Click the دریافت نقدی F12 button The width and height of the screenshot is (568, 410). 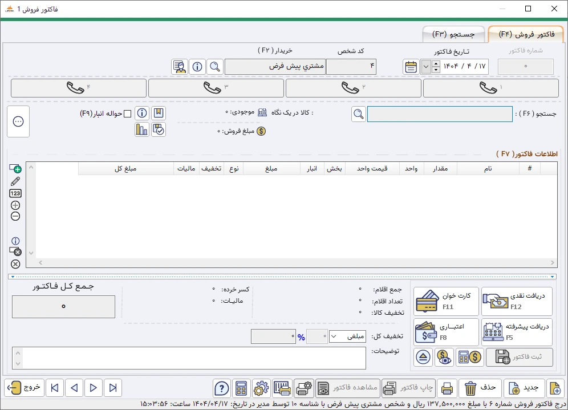[517, 301]
